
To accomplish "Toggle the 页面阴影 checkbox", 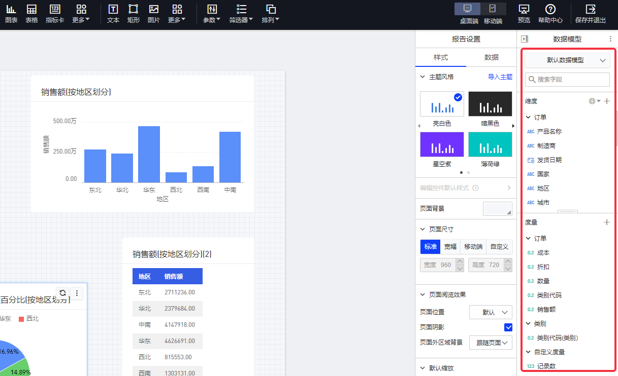I will (x=508, y=327).
